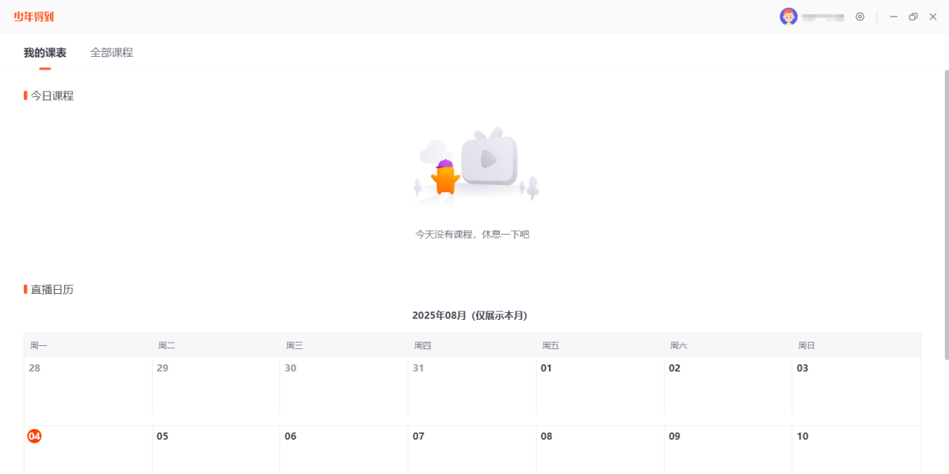The height and width of the screenshot is (474, 949).
Task: Click the 周一 weekday header
Action: point(36,345)
